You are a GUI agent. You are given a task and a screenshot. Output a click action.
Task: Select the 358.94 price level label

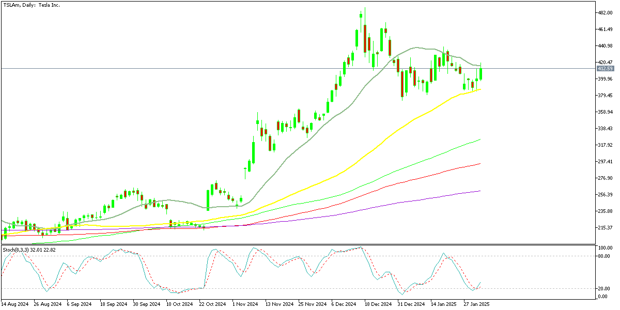point(605,112)
